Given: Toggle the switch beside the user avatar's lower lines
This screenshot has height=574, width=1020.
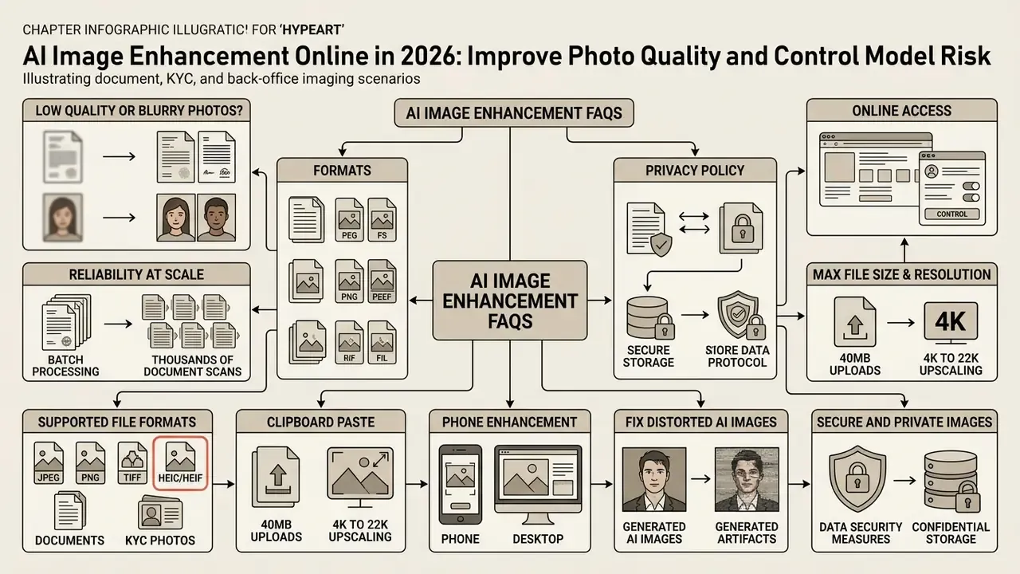Looking at the screenshot, I should tap(970, 185).
